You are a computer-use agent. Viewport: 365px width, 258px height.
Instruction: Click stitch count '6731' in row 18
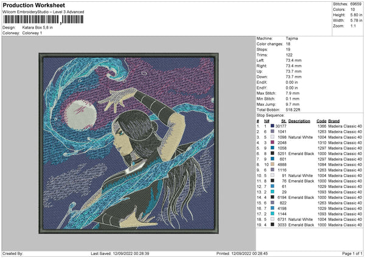[282, 219]
